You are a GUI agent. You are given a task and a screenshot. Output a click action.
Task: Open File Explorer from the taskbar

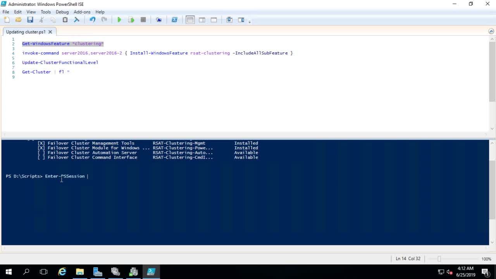80,272
